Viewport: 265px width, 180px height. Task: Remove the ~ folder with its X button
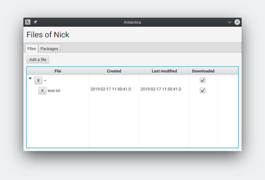38,81
